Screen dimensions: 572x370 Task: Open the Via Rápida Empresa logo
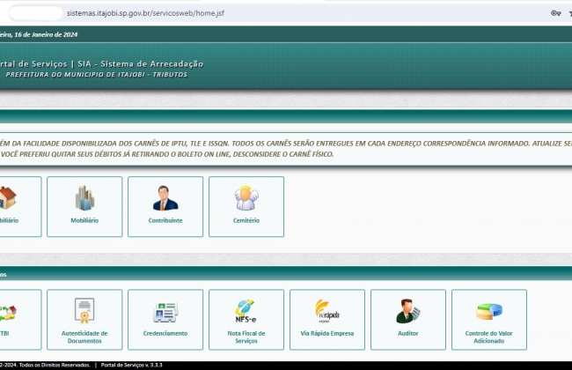point(327,311)
